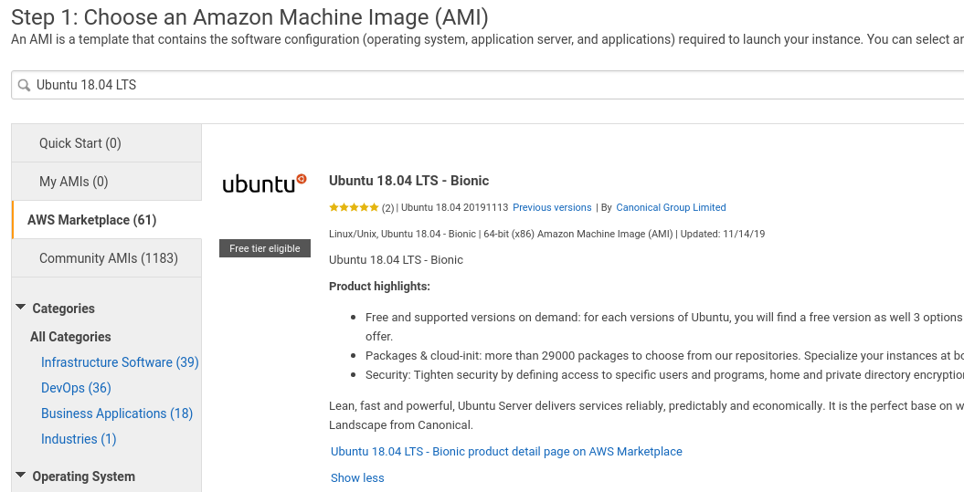This screenshot has width=964, height=492.
Task: Click the Operating System section heading
Action: click(x=84, y=476)
